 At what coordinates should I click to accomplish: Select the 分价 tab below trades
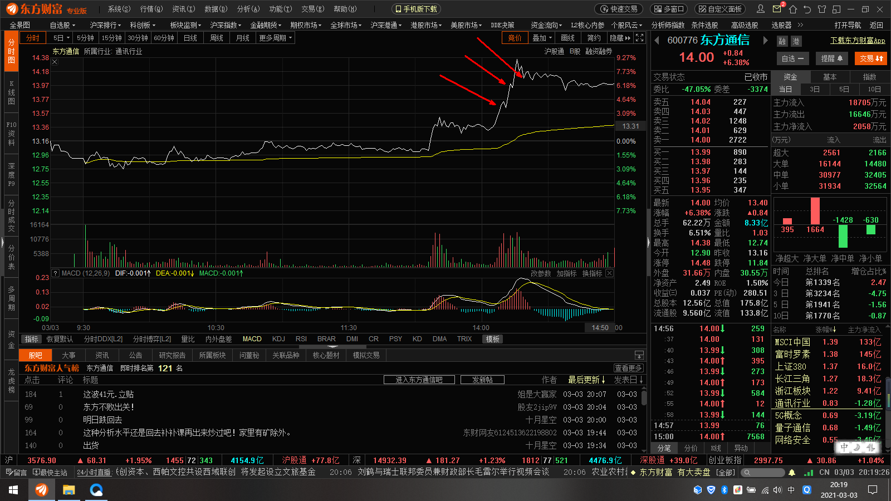(x=691, y=448)
